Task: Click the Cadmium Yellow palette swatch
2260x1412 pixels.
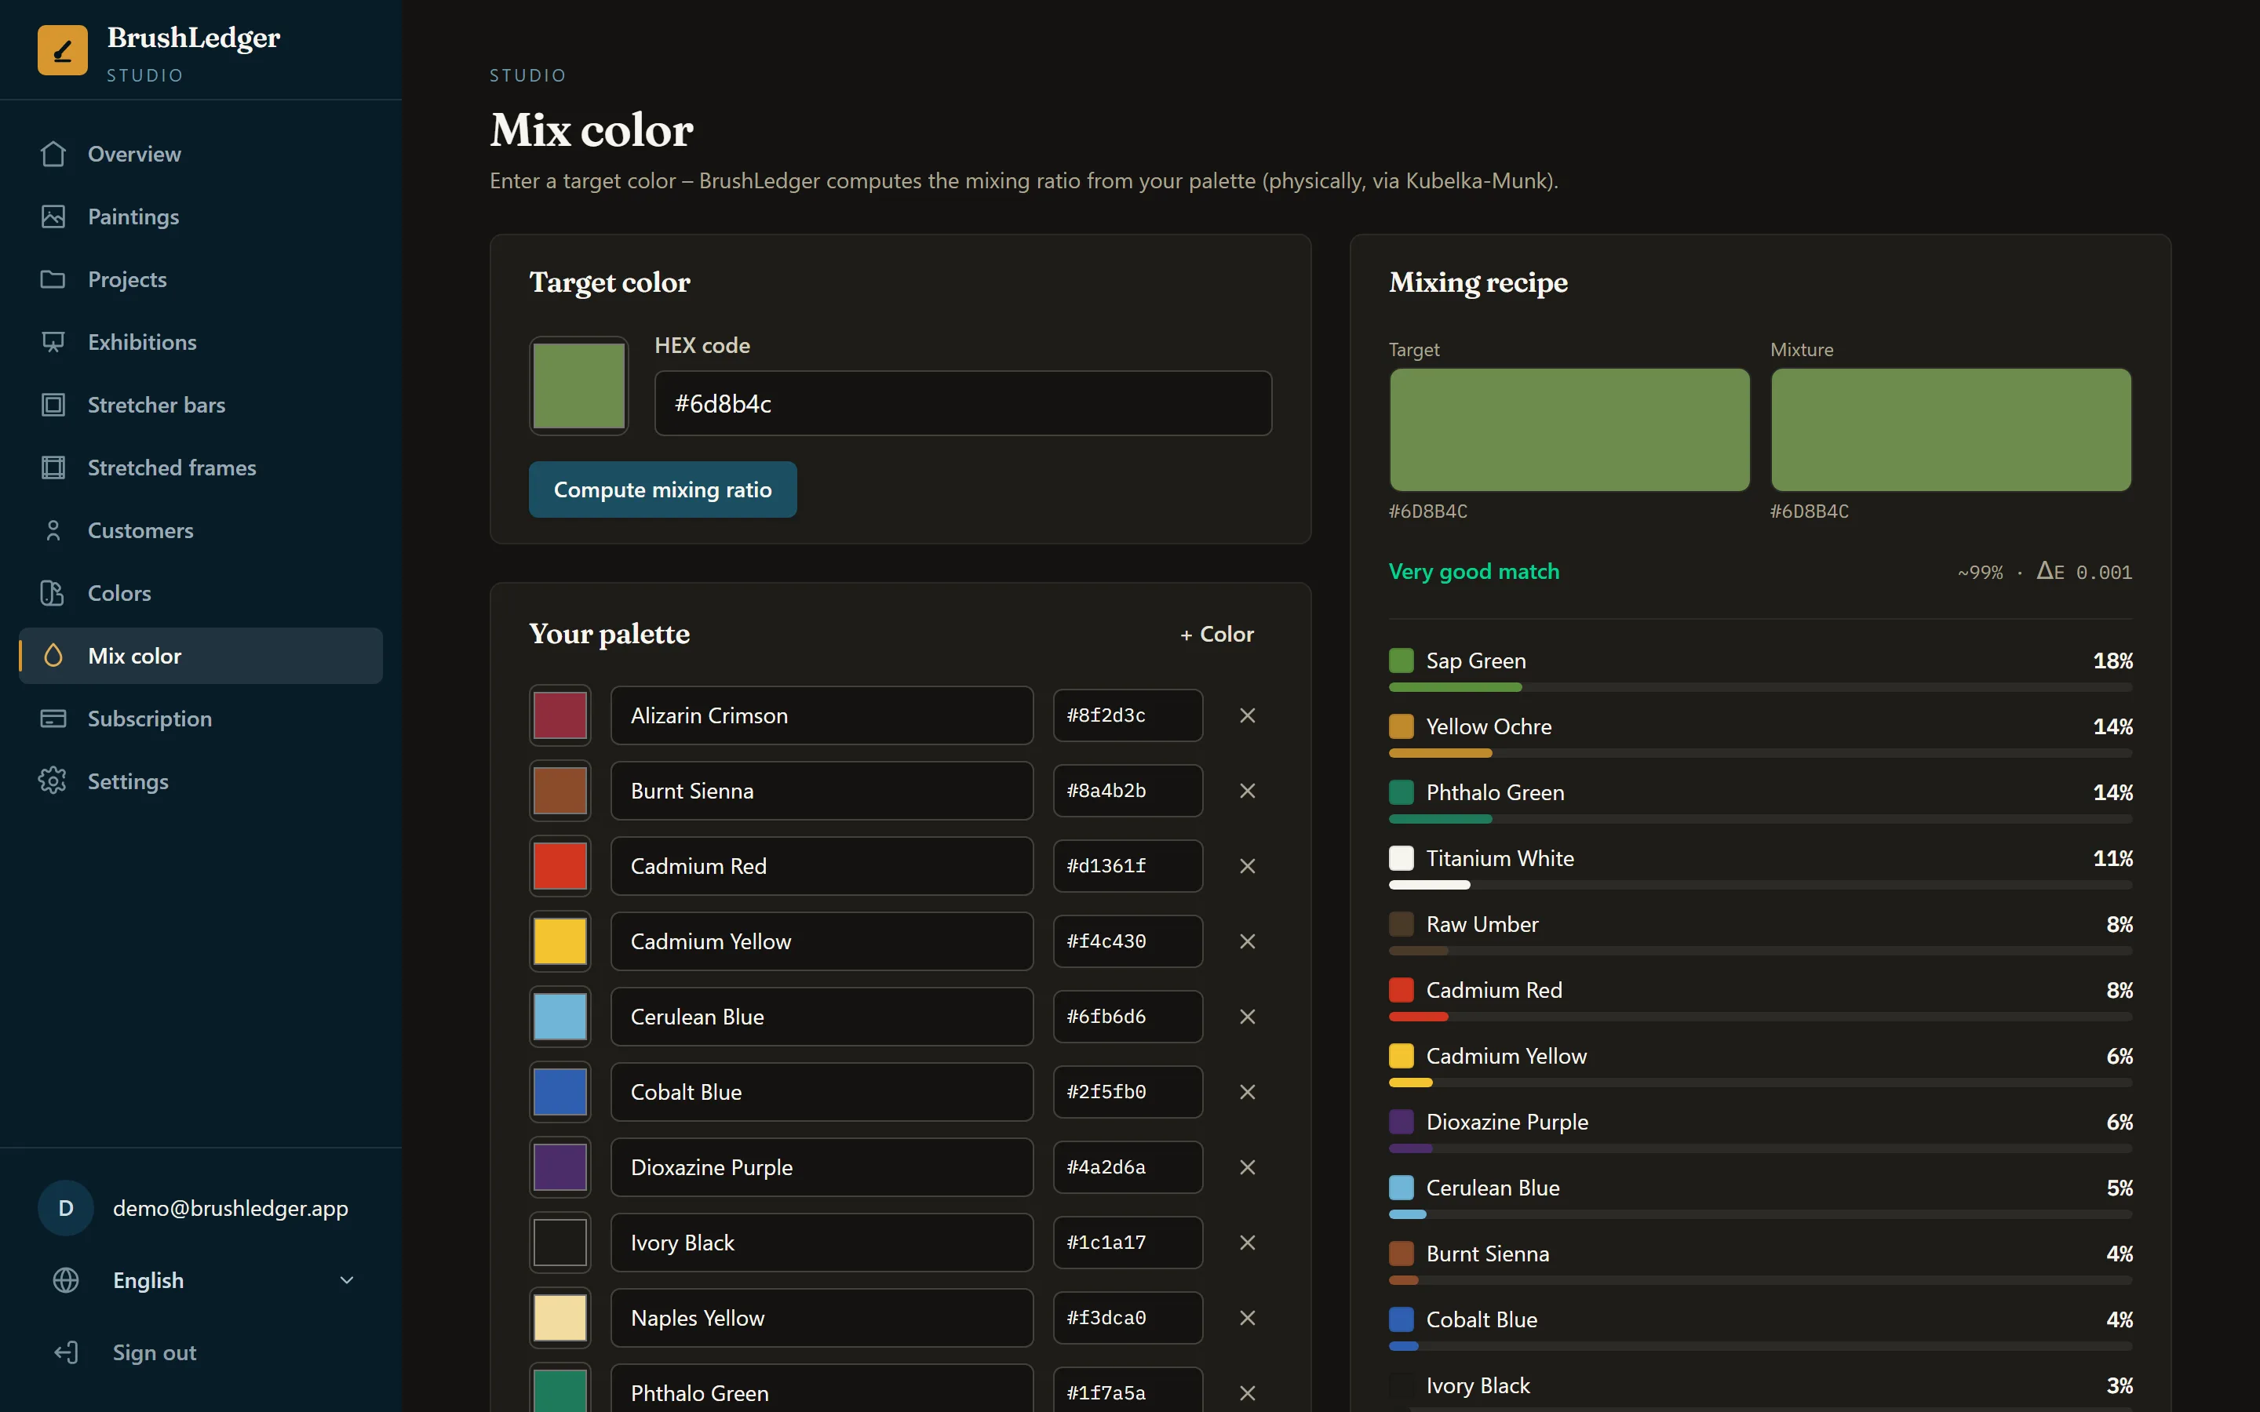Action: pyautogui.click(x=560, y=941)
